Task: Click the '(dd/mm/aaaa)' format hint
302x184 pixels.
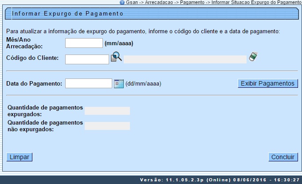Action: (143, 84)
